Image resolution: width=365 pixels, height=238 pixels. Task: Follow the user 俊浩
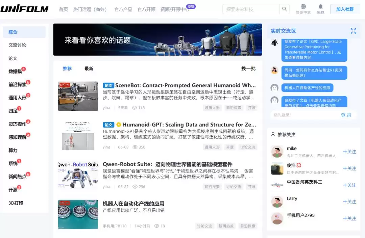tap(349, 168)
